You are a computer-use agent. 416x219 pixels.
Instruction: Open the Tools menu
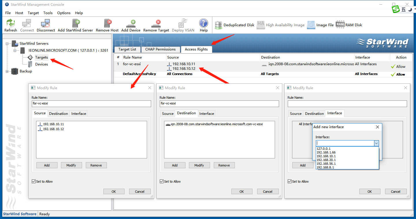tap(48, 13)
